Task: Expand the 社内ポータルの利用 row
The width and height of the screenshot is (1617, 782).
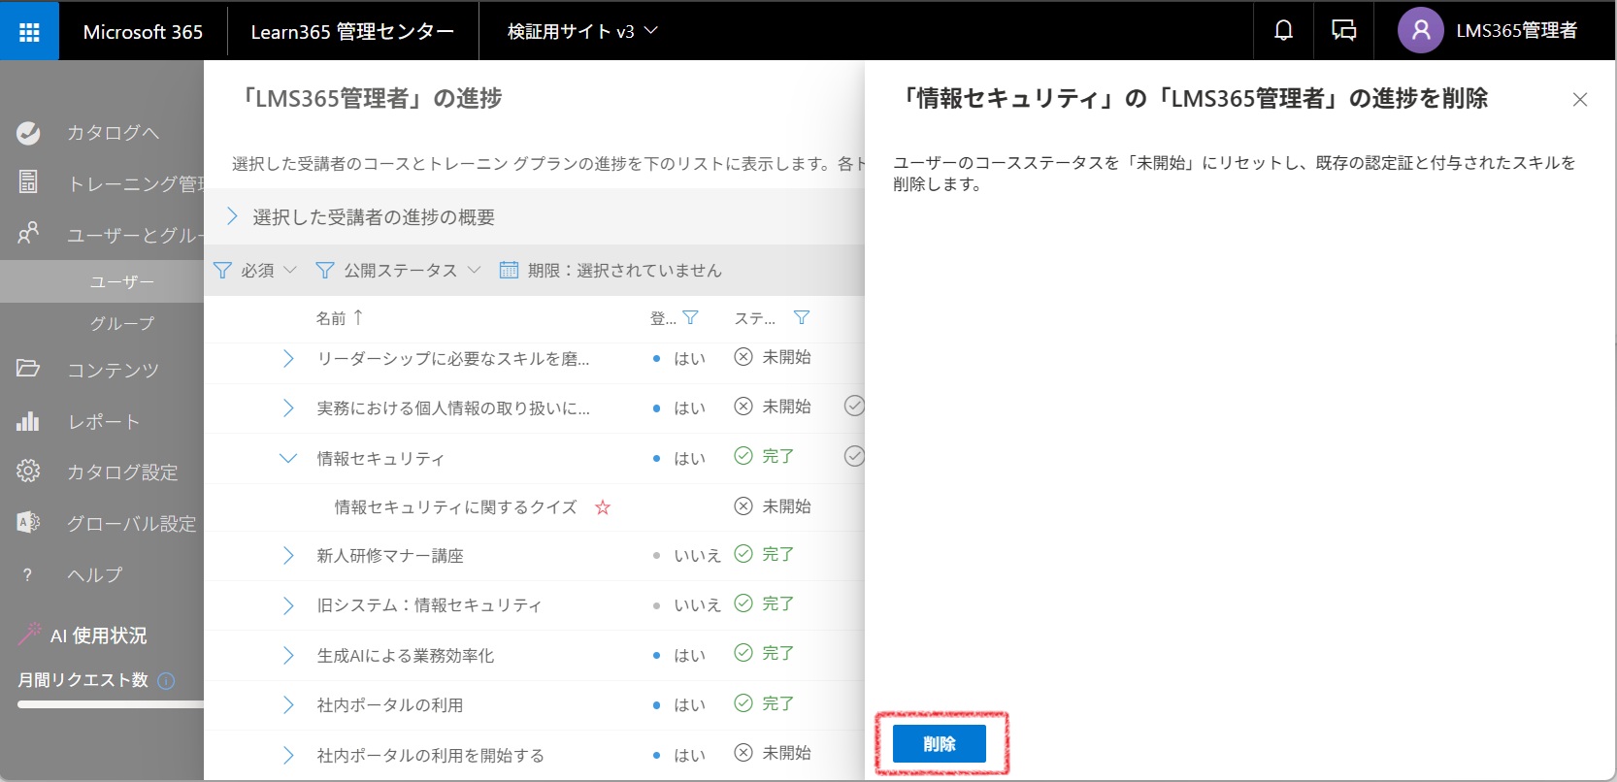Action: tap(288, 704)
